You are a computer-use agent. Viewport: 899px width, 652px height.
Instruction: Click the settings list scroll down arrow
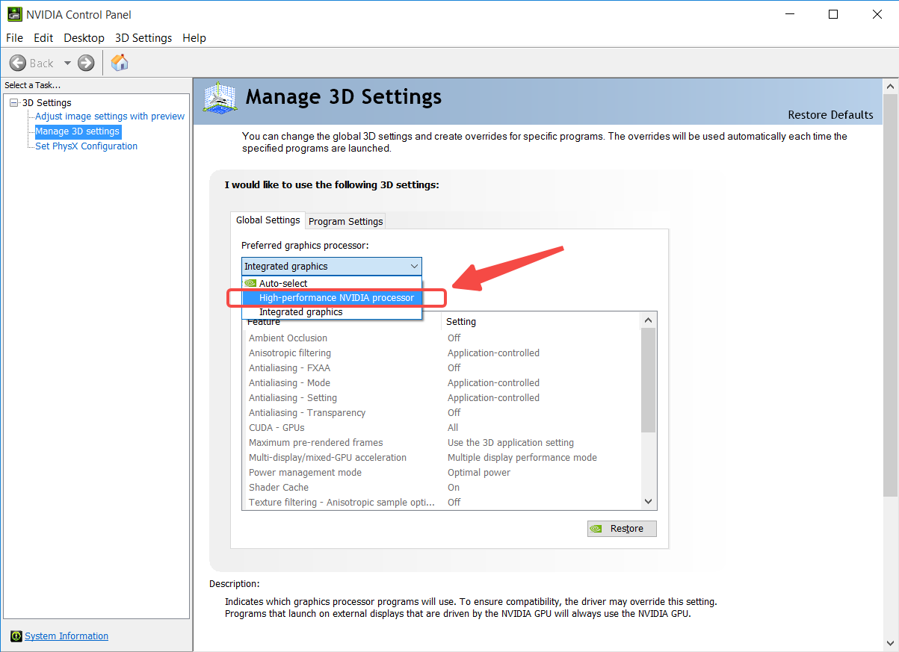[x=648, y=502]
